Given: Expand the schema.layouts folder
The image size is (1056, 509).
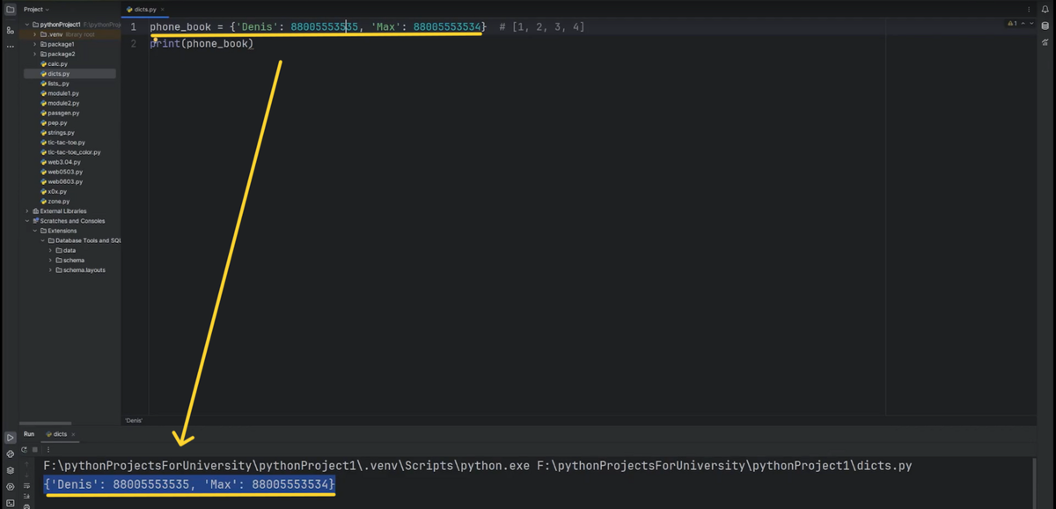Looking at the screenshot, I should click(50, 269).
